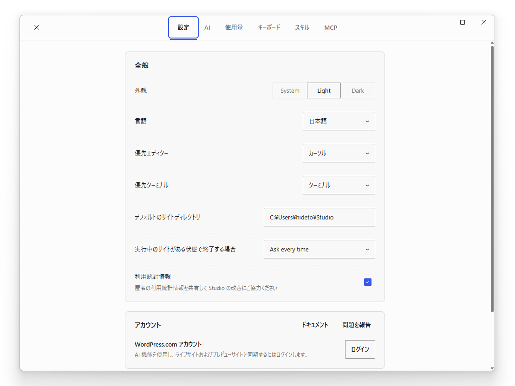
Task: Click the 外観 label
Action: point(141,90)
